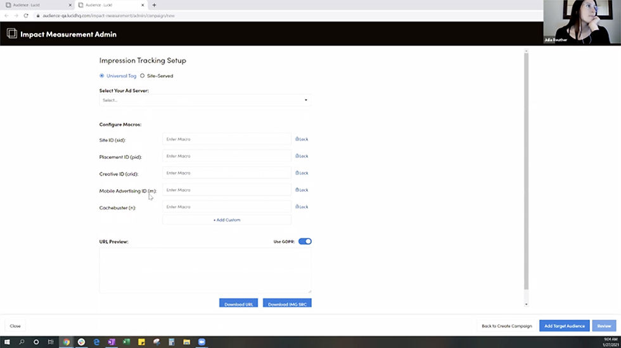Click the Add Target Audience button

(x=565, y=326)
